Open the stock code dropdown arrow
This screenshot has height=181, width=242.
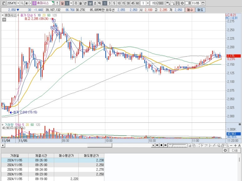pyautogui.click(x=18, y=3)
